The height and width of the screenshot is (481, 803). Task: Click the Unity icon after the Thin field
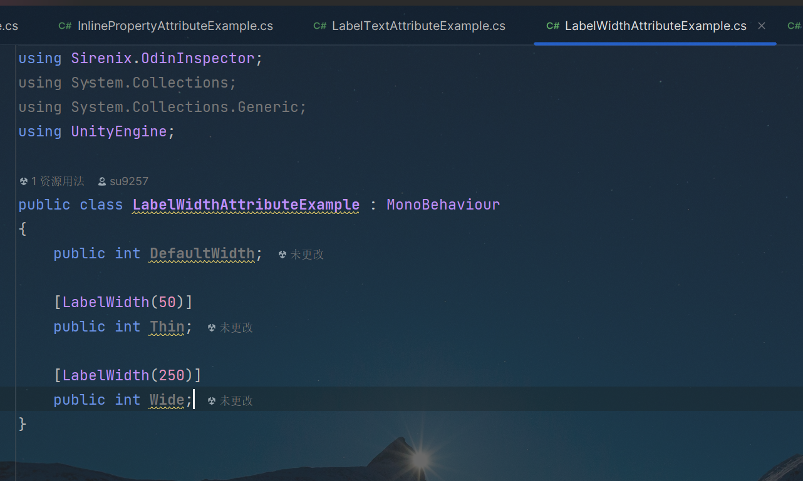(x=212, y=328)
